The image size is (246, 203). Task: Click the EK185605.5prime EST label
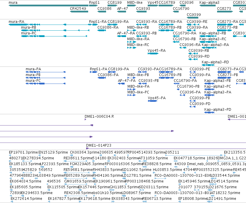click(25, 187)
